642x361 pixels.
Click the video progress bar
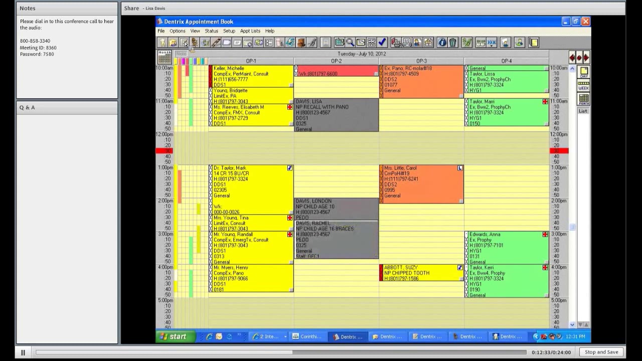(281, 352)
